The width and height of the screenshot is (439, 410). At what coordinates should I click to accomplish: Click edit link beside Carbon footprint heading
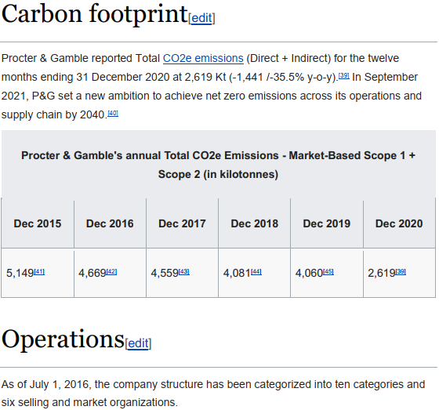201,18
